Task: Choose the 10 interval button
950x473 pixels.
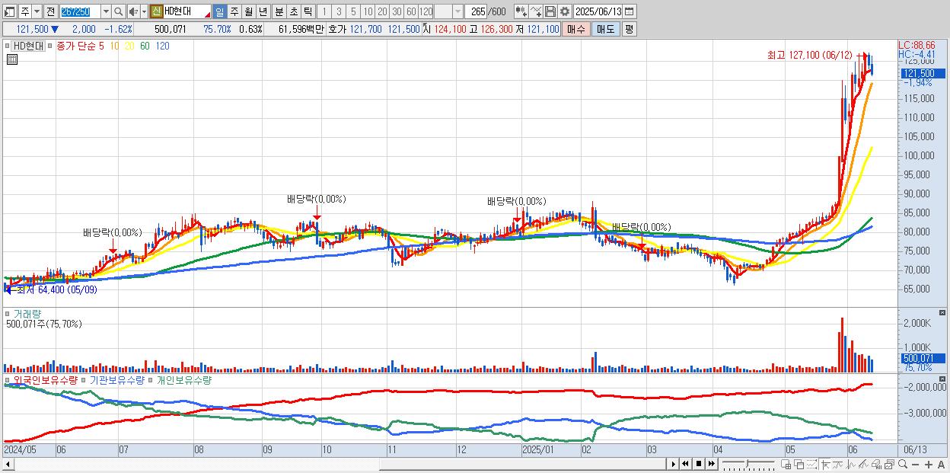Action: click(368, 11)
